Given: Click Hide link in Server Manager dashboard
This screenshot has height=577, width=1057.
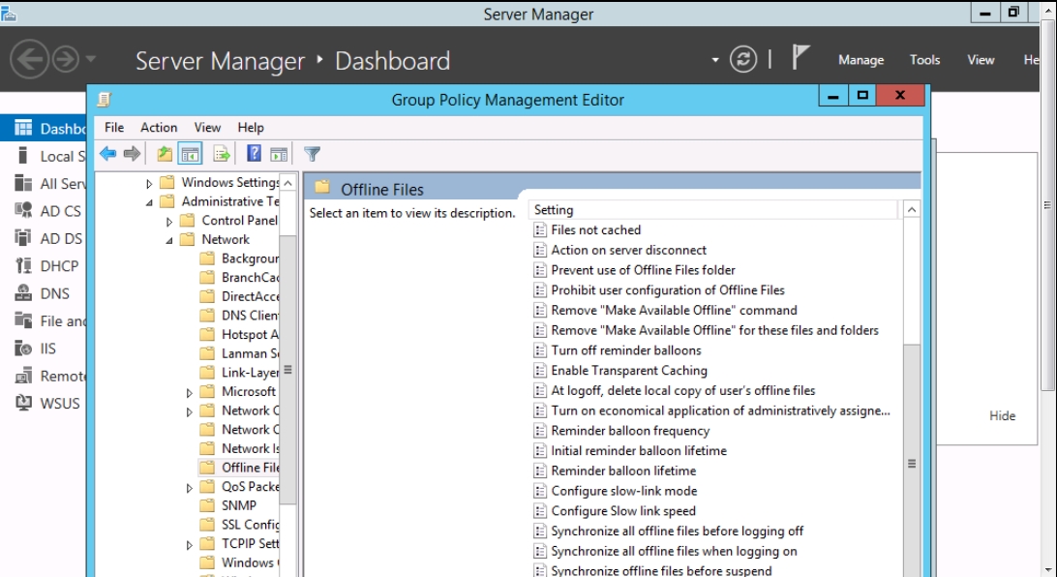Looking at the screenshot, I should point(1003,416).
